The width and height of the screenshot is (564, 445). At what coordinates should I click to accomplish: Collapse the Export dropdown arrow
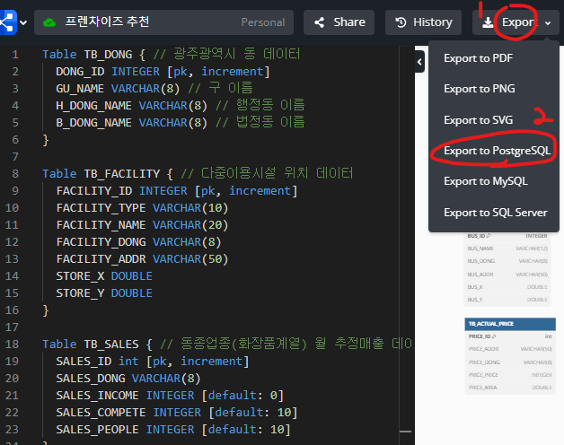click(x=548, y=23)
